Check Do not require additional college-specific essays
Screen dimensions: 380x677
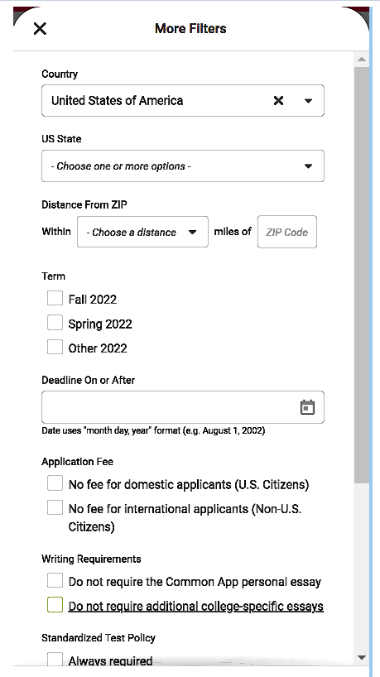[x=55, y=604]
